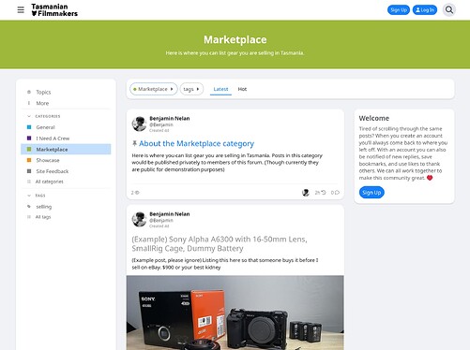Click the Marketplace category green square
The height and width of the screenshot is (350, 470).
(x=29, y=149)
